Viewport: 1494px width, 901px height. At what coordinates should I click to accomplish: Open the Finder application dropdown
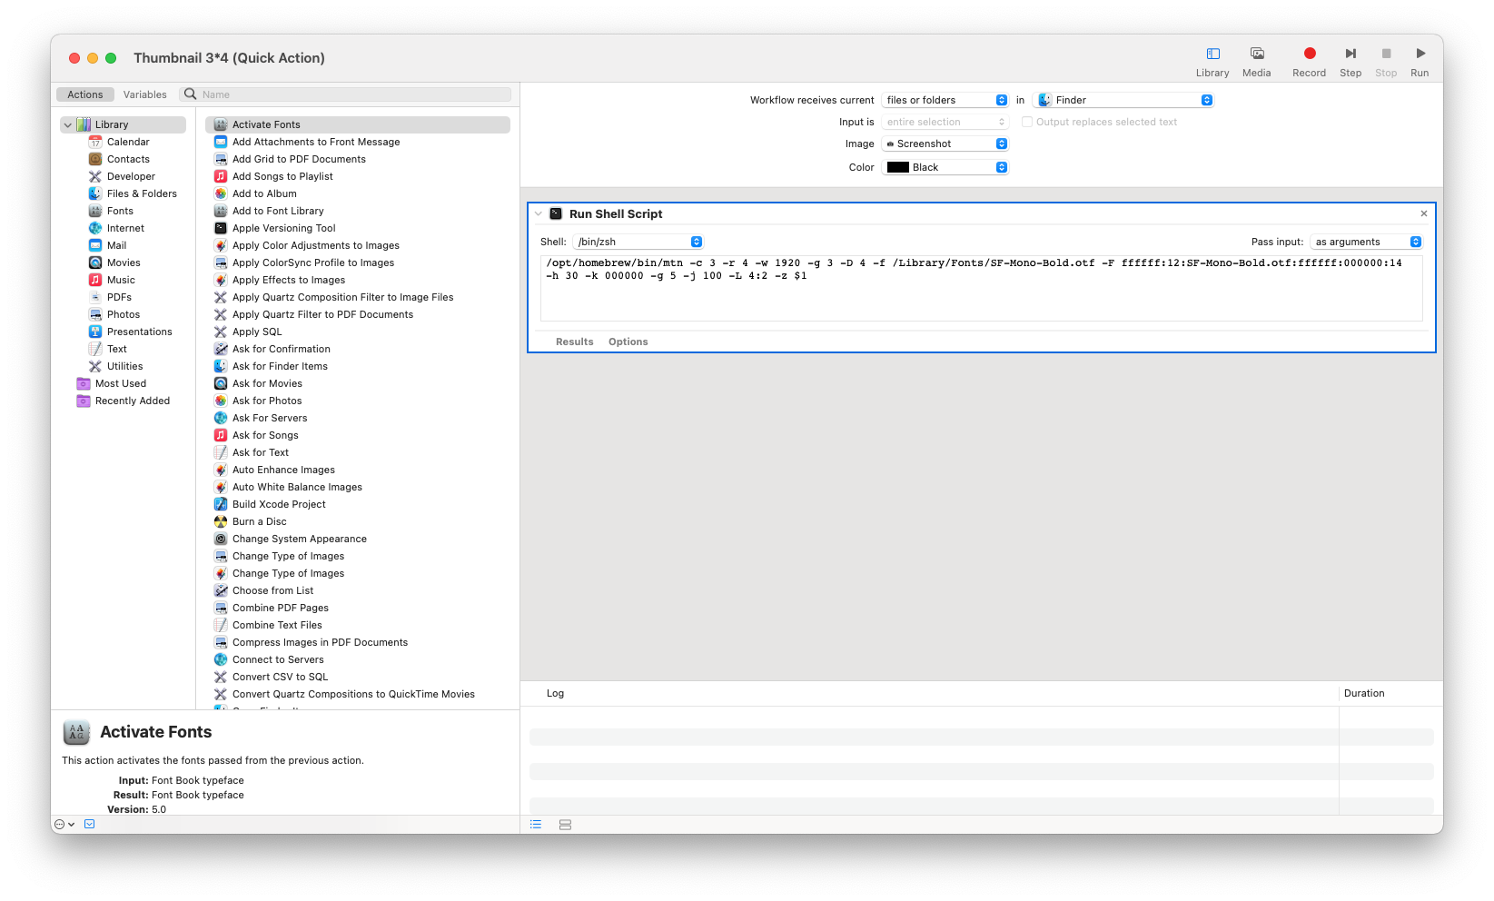tap(1124, 100)
